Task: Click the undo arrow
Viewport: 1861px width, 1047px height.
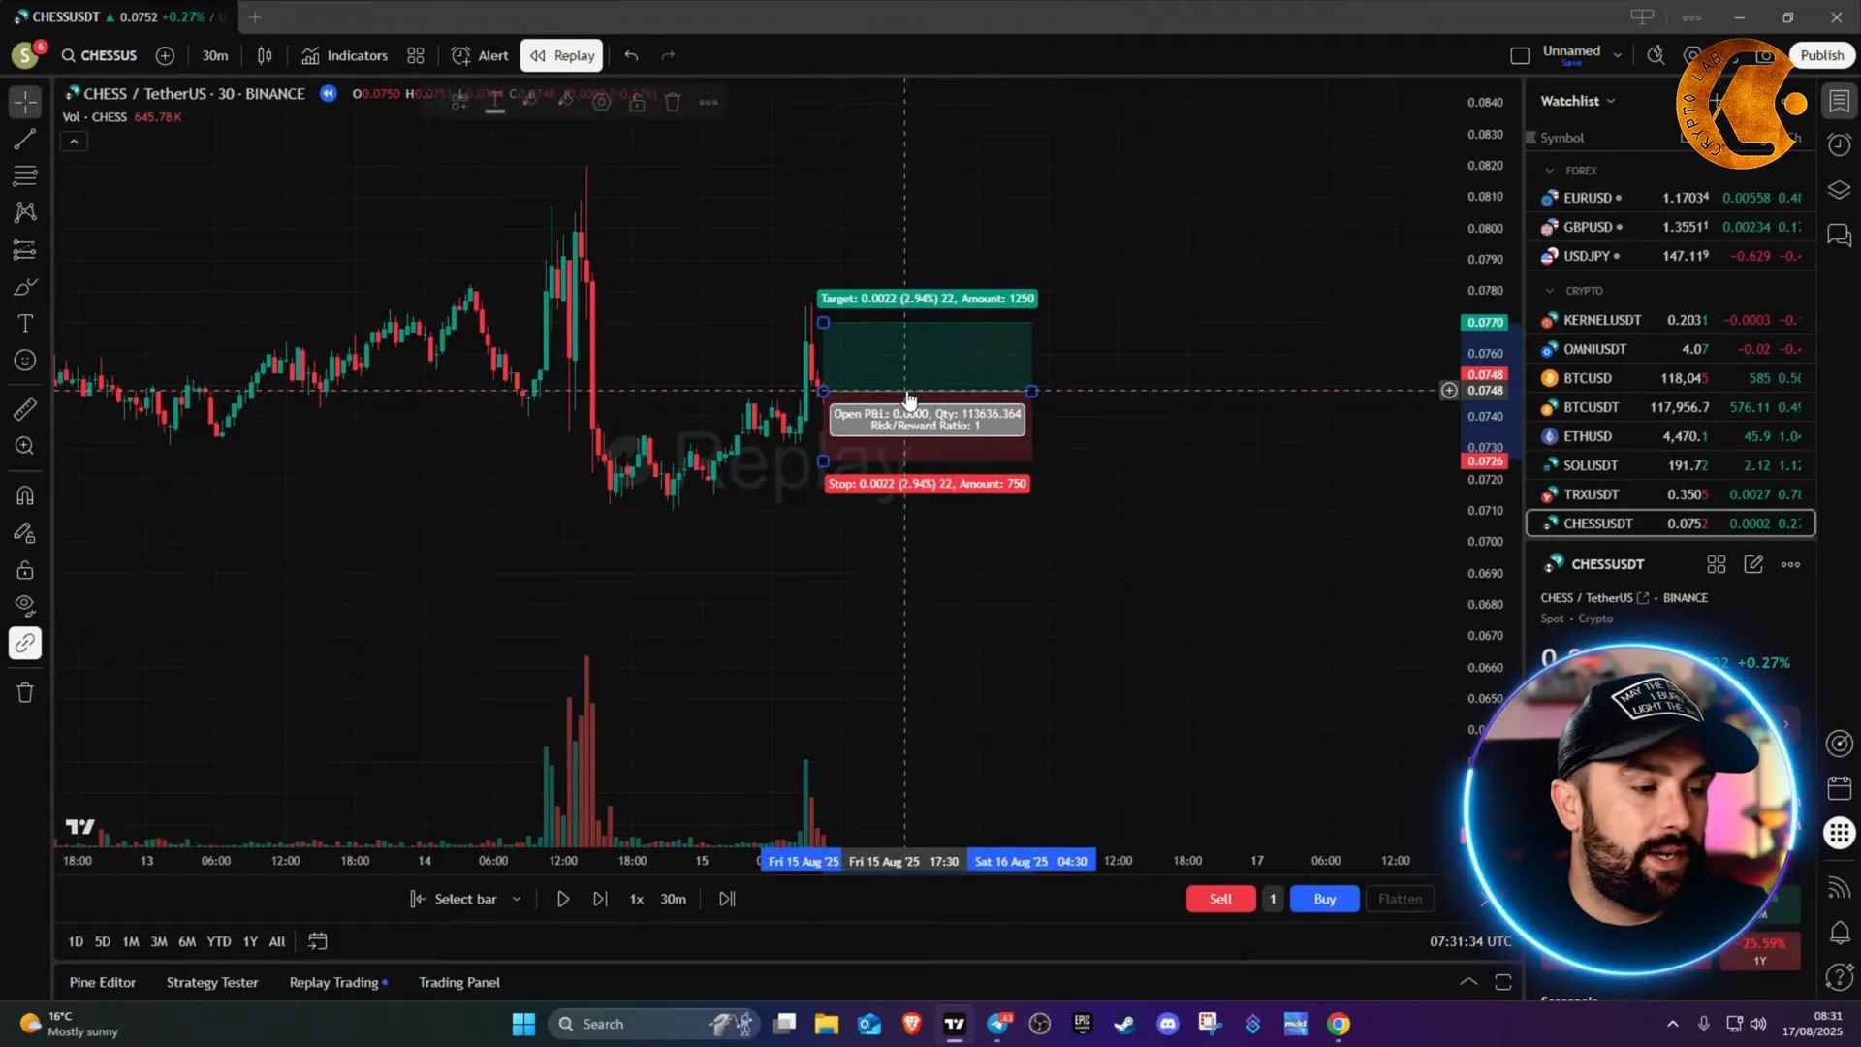Action: coord(631,55)
